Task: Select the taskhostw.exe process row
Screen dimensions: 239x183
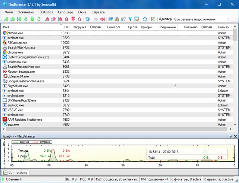Action: point(117,62)
